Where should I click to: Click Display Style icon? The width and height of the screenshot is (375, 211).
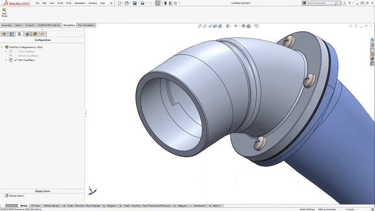point(228,26)
